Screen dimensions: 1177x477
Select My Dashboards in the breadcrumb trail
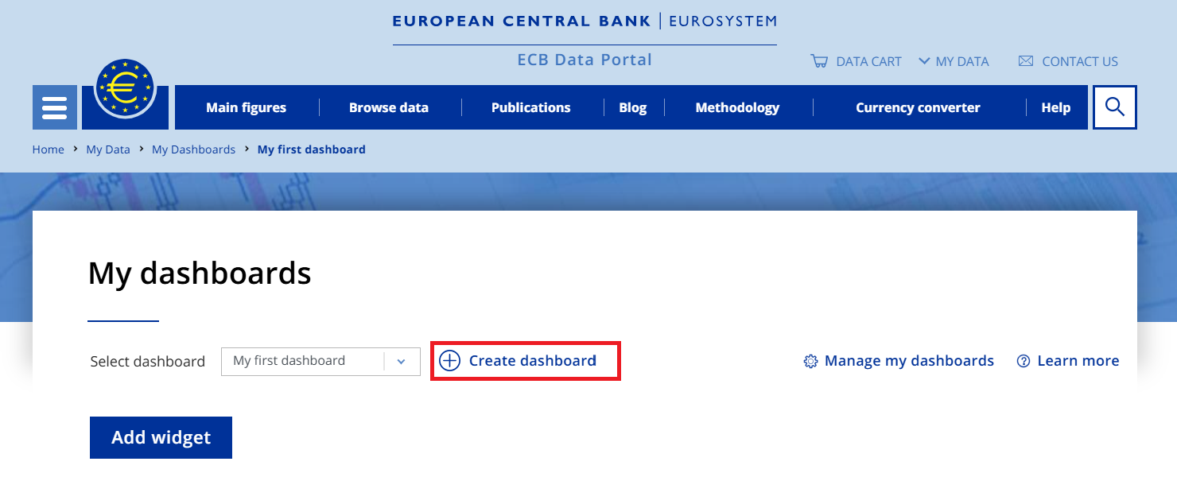[x=193, y=149]
